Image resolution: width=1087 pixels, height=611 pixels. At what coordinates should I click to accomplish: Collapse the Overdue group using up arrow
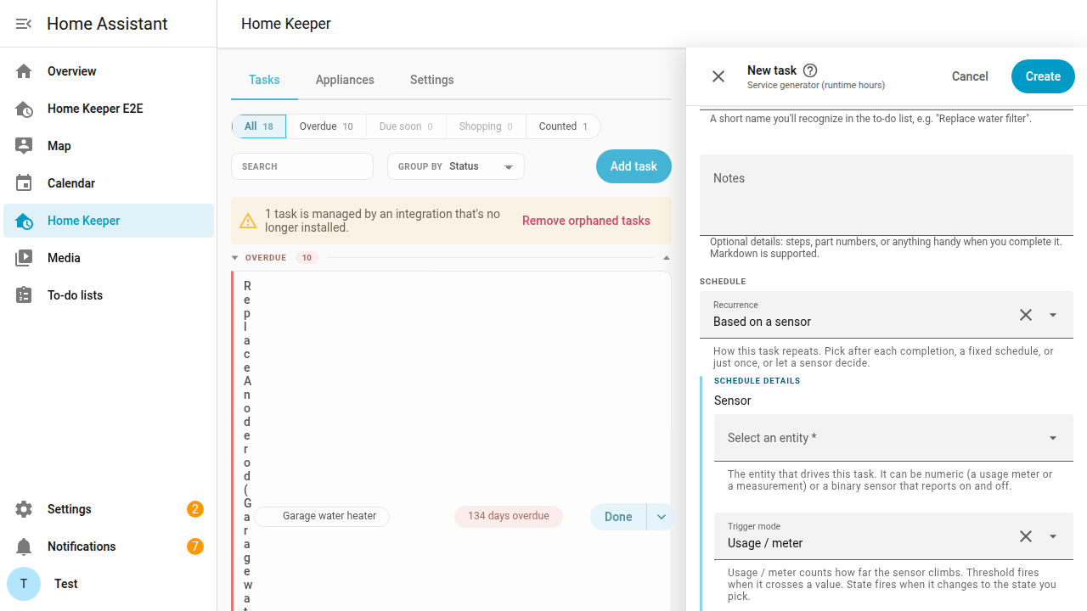click(667, 258)
